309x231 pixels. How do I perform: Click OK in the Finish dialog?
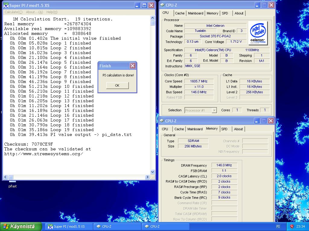pos(117,85)
